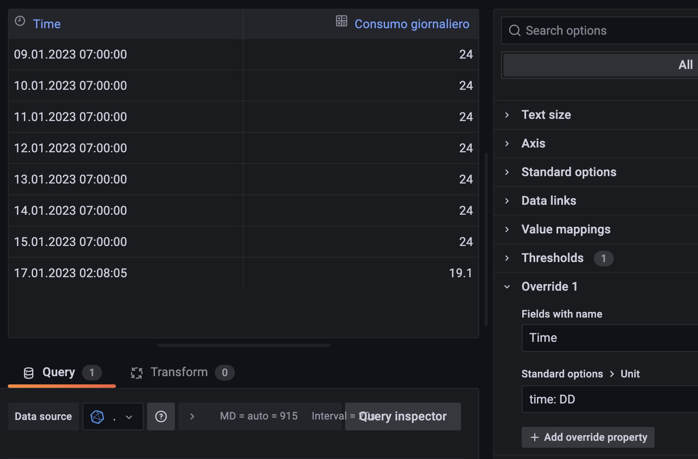This screenshot has height=459, width=698.
Task: Click the calculation icon beside Consumo giornaliero
Action: click(342, 20)
